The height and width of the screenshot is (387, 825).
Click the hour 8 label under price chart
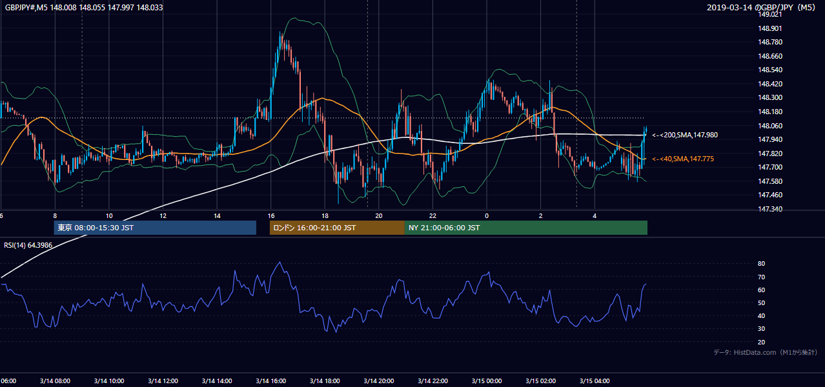click(x=55, y=216)
